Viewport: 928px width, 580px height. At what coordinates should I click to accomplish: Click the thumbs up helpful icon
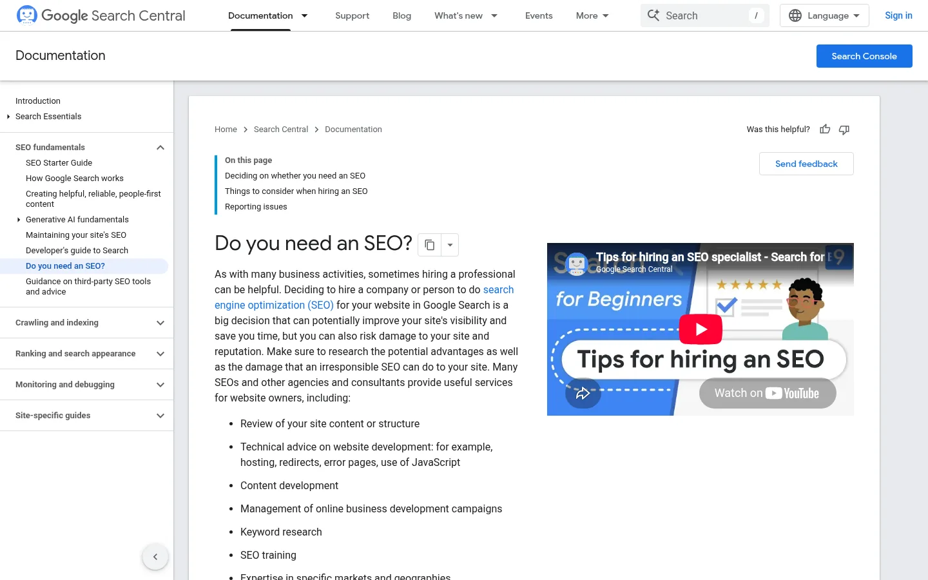pyautogui.click(x=825, y=130)
